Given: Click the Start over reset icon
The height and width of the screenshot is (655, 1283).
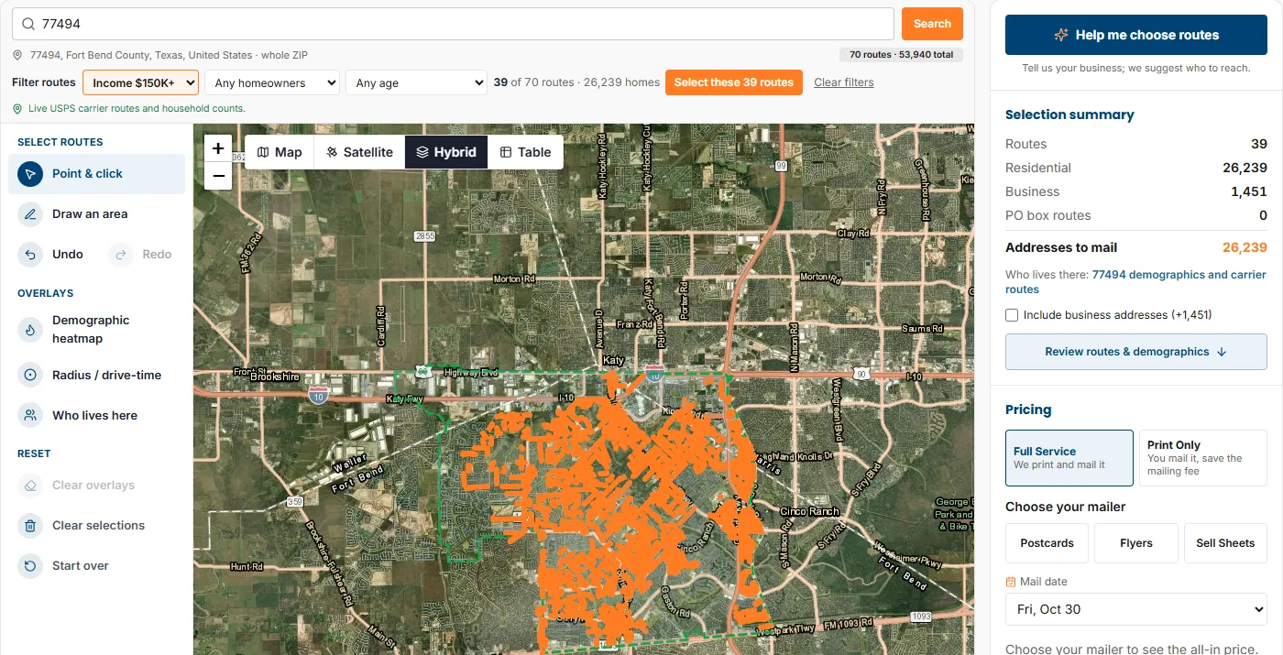Looking at the screenshot, I should [30, 566].
